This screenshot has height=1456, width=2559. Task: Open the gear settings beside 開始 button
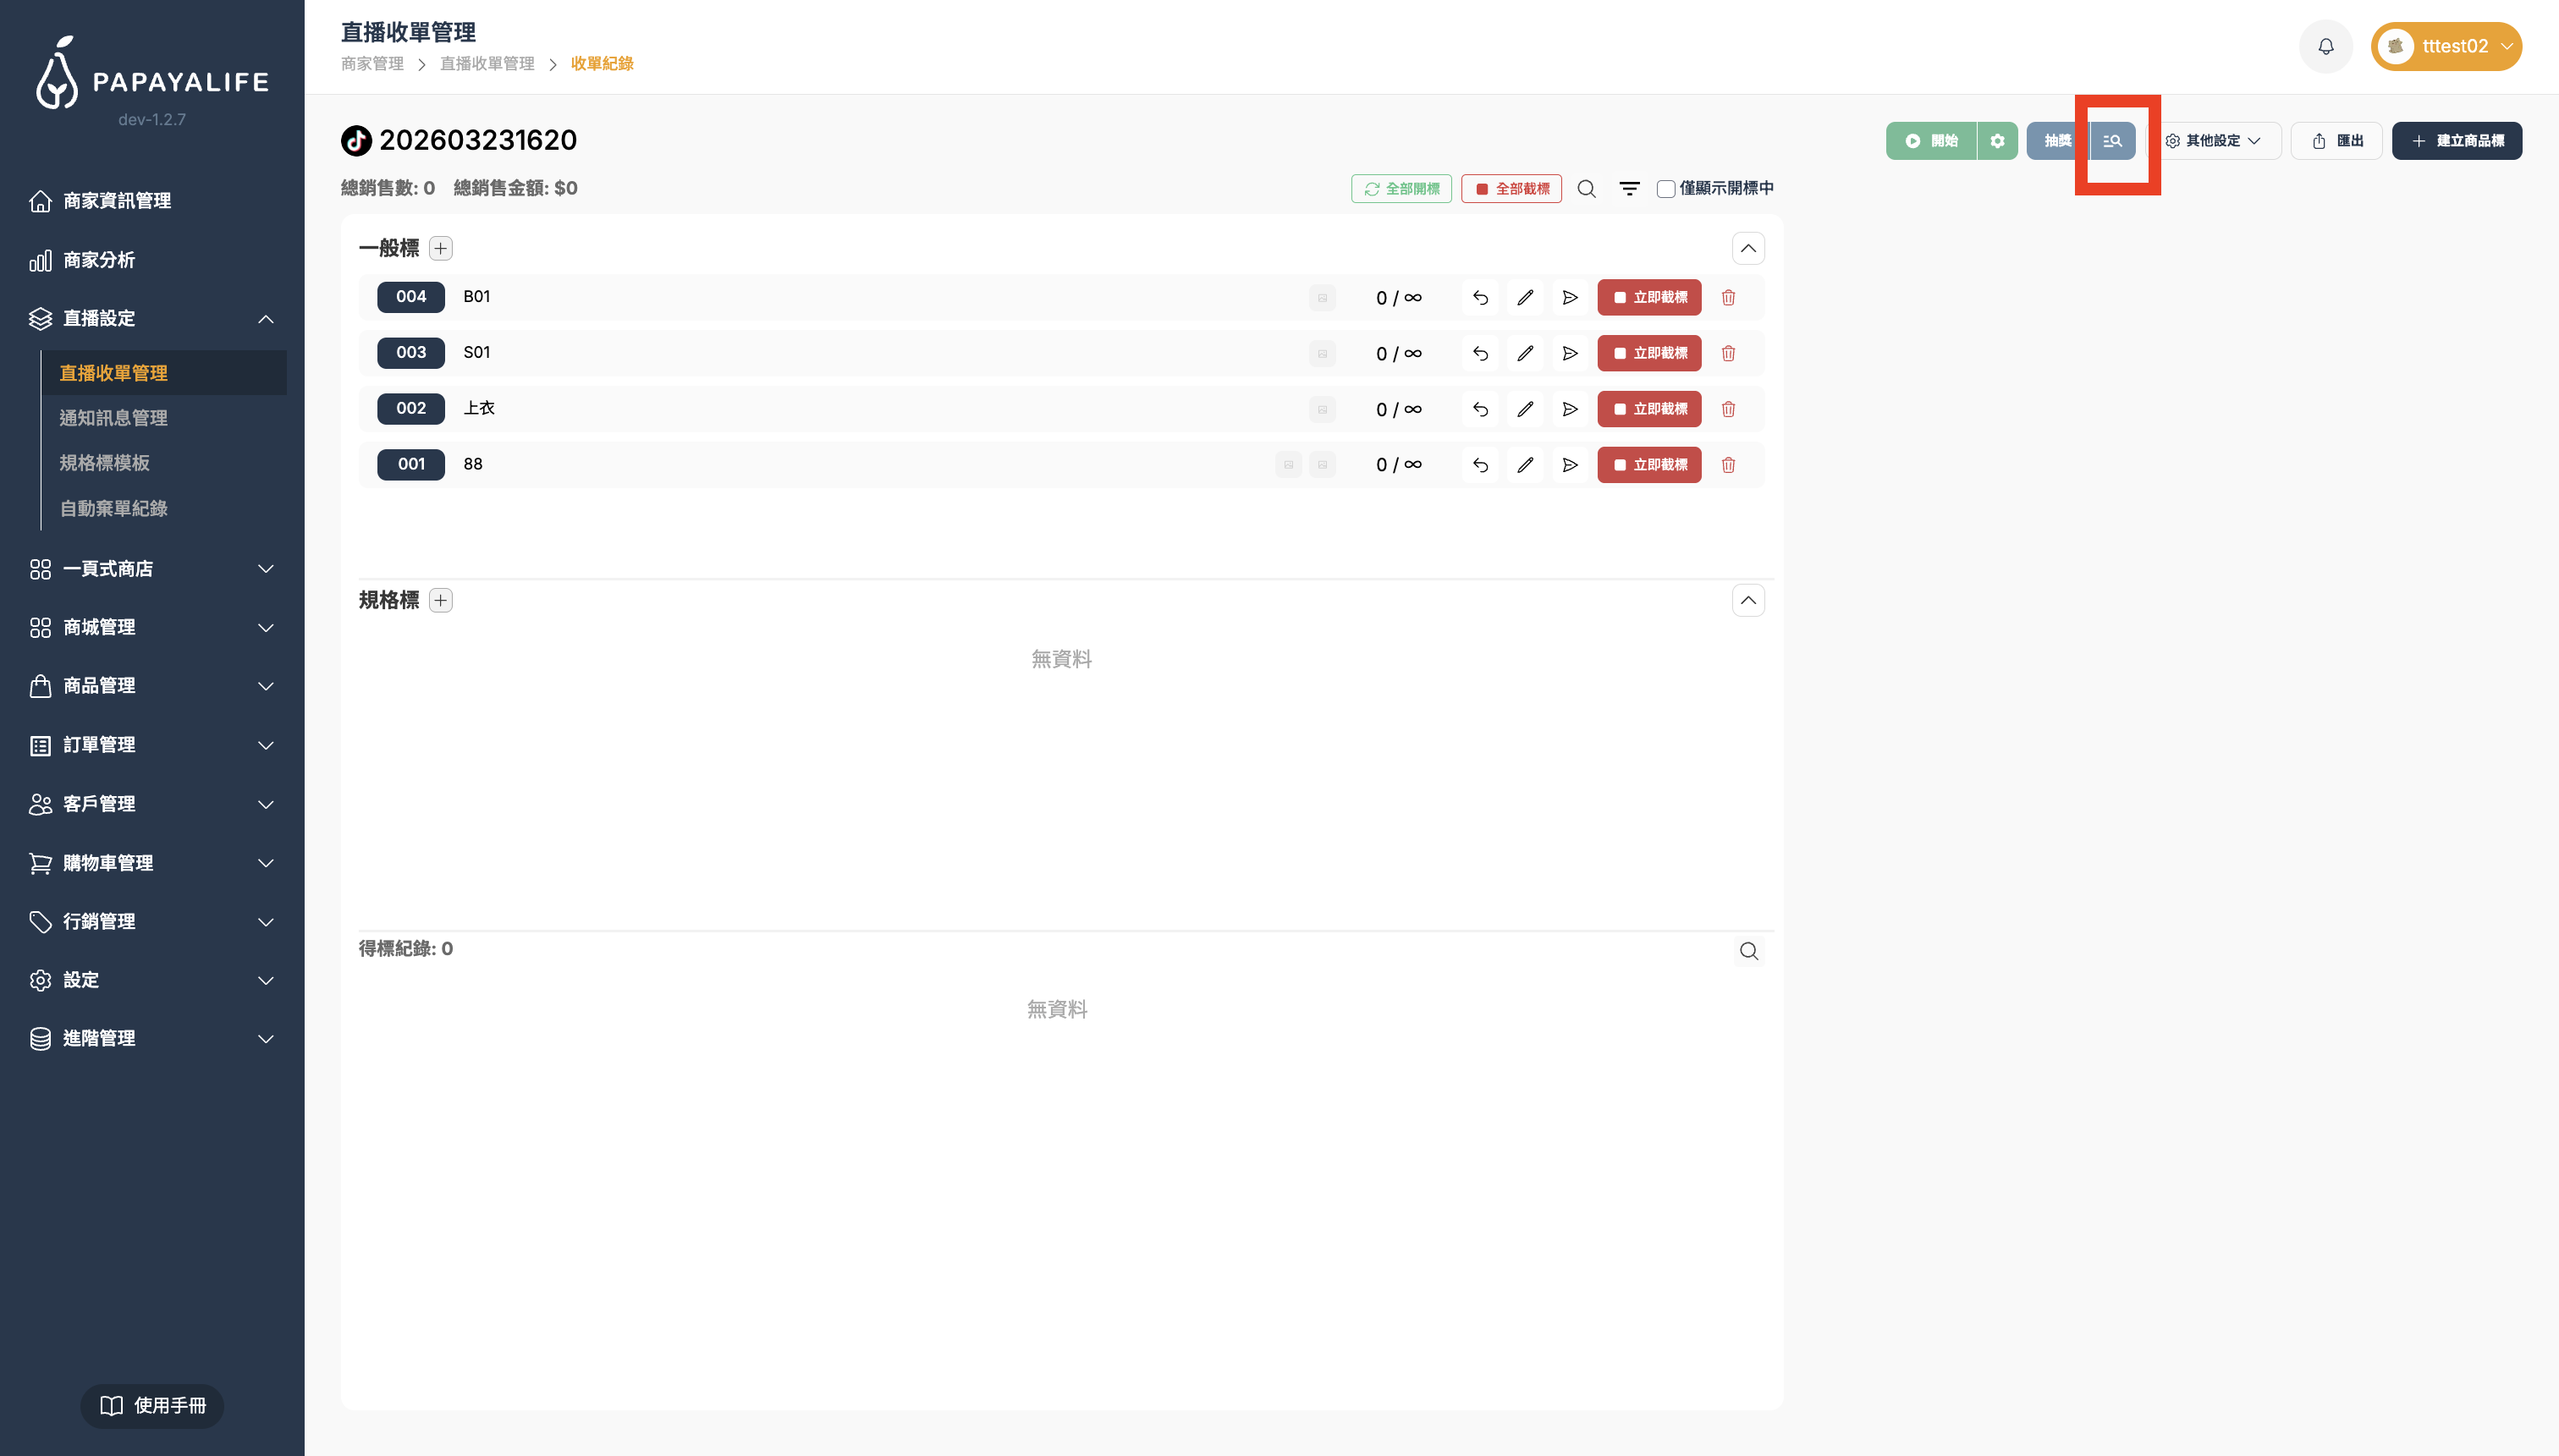click(1997, 141)
